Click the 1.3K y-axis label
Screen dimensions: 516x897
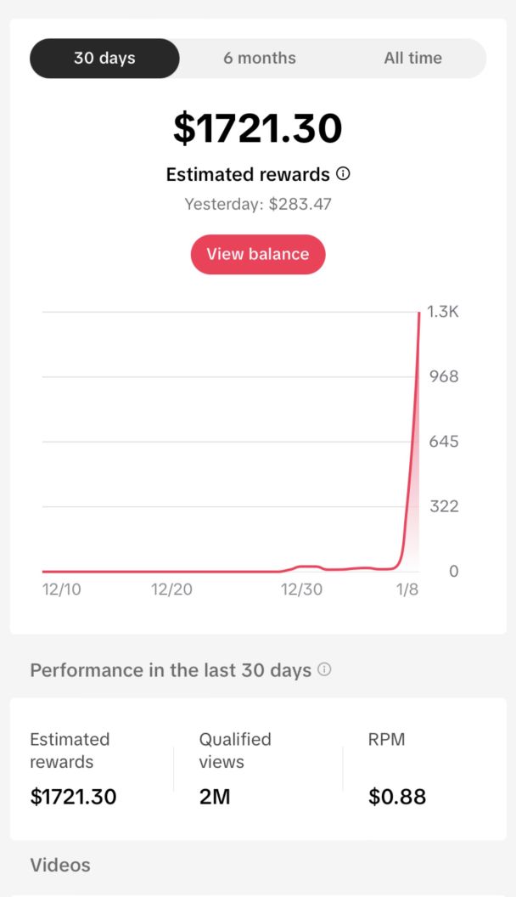(442, 312)
